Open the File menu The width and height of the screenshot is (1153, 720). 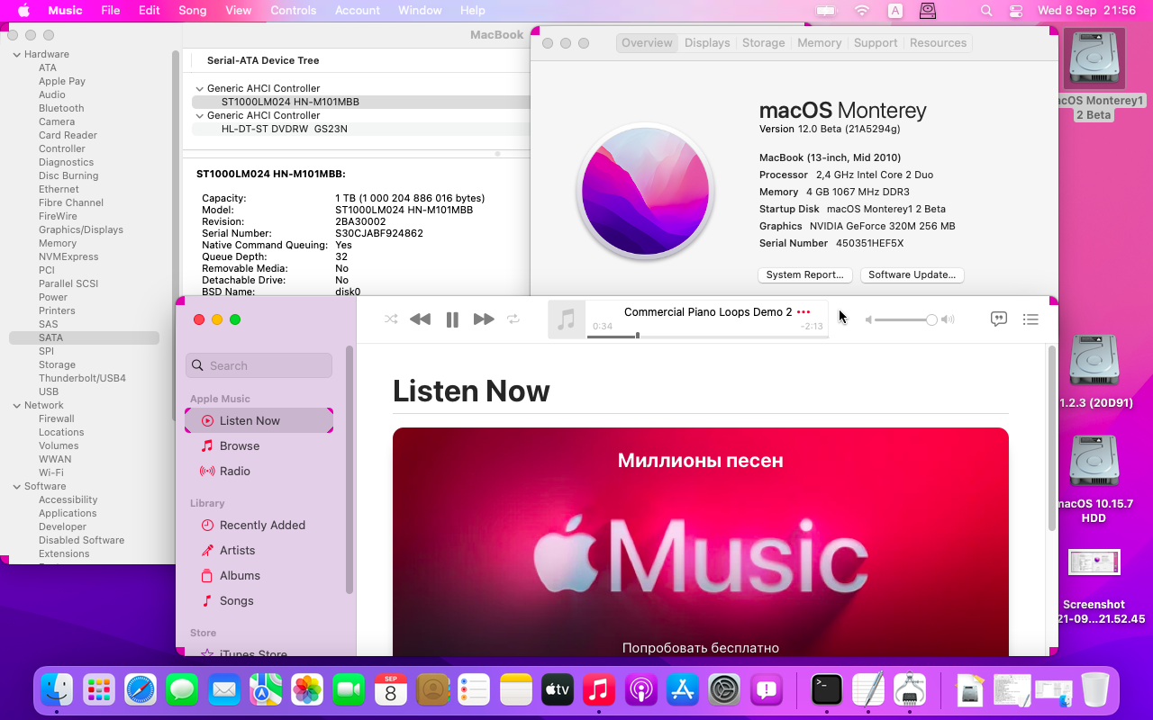111,10
